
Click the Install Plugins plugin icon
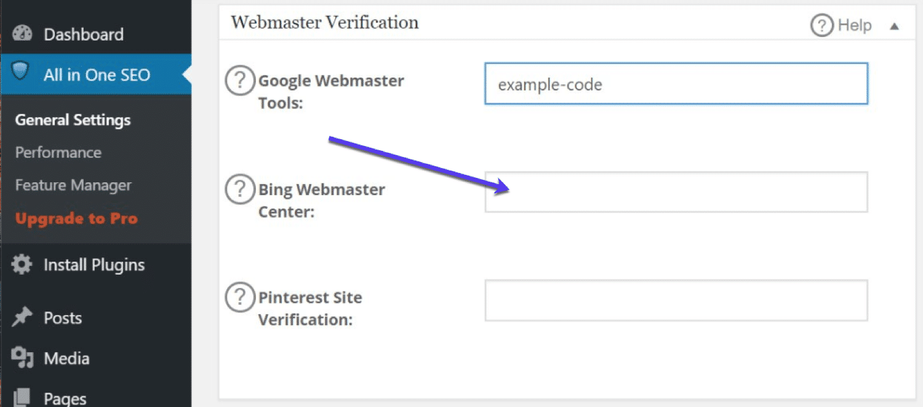(x=22, y=264)
